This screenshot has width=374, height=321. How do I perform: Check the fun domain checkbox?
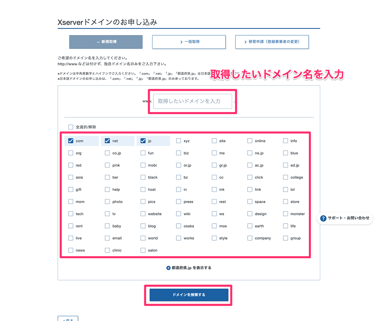pos(143,153)
